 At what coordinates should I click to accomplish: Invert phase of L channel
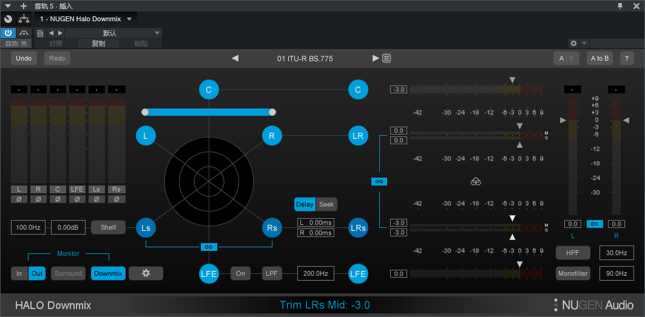click(19, 199)
